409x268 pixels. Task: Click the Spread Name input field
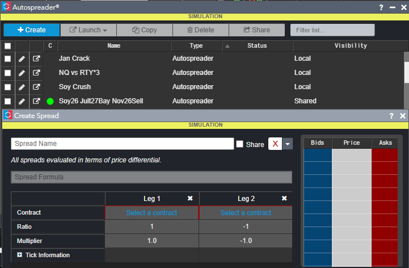pos(122,144)
